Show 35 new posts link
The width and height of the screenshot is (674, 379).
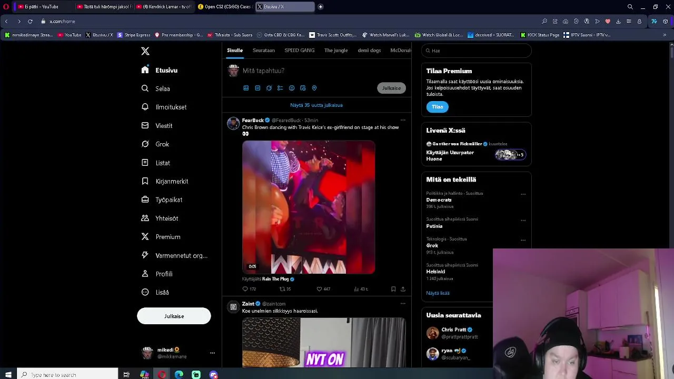click(316, 105)
